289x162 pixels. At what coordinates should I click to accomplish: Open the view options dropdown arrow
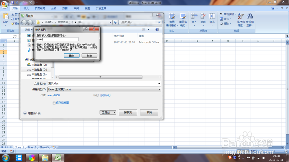pyautogui.click(x=148, y=29)
